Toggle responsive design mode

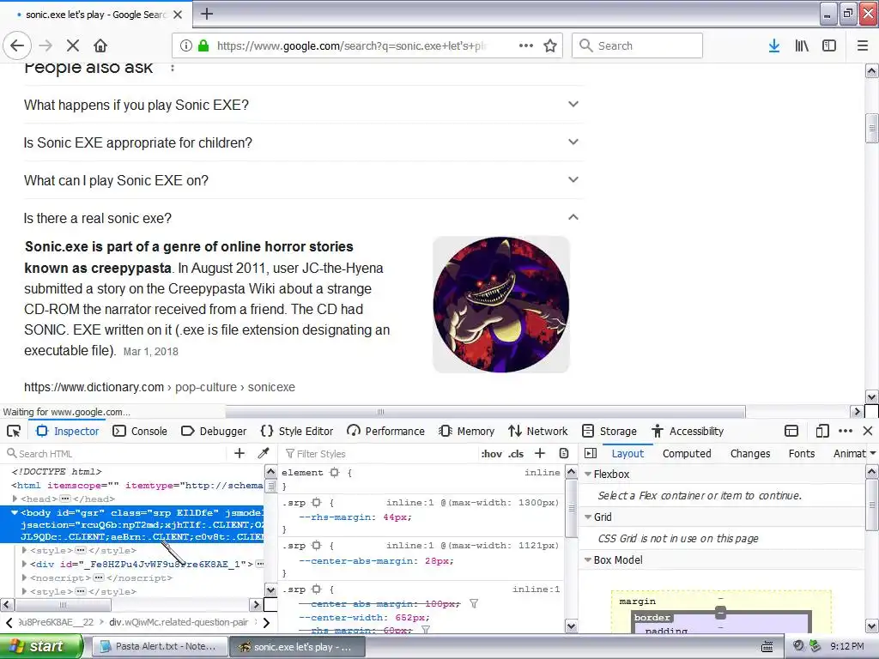pos(822,431)
